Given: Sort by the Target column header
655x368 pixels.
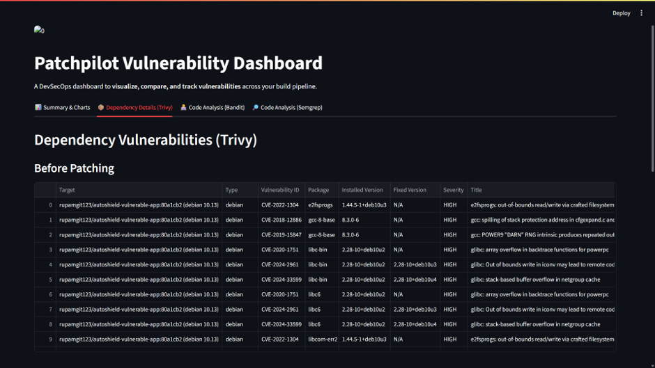Looking at the screenshot, I should 139,190.
